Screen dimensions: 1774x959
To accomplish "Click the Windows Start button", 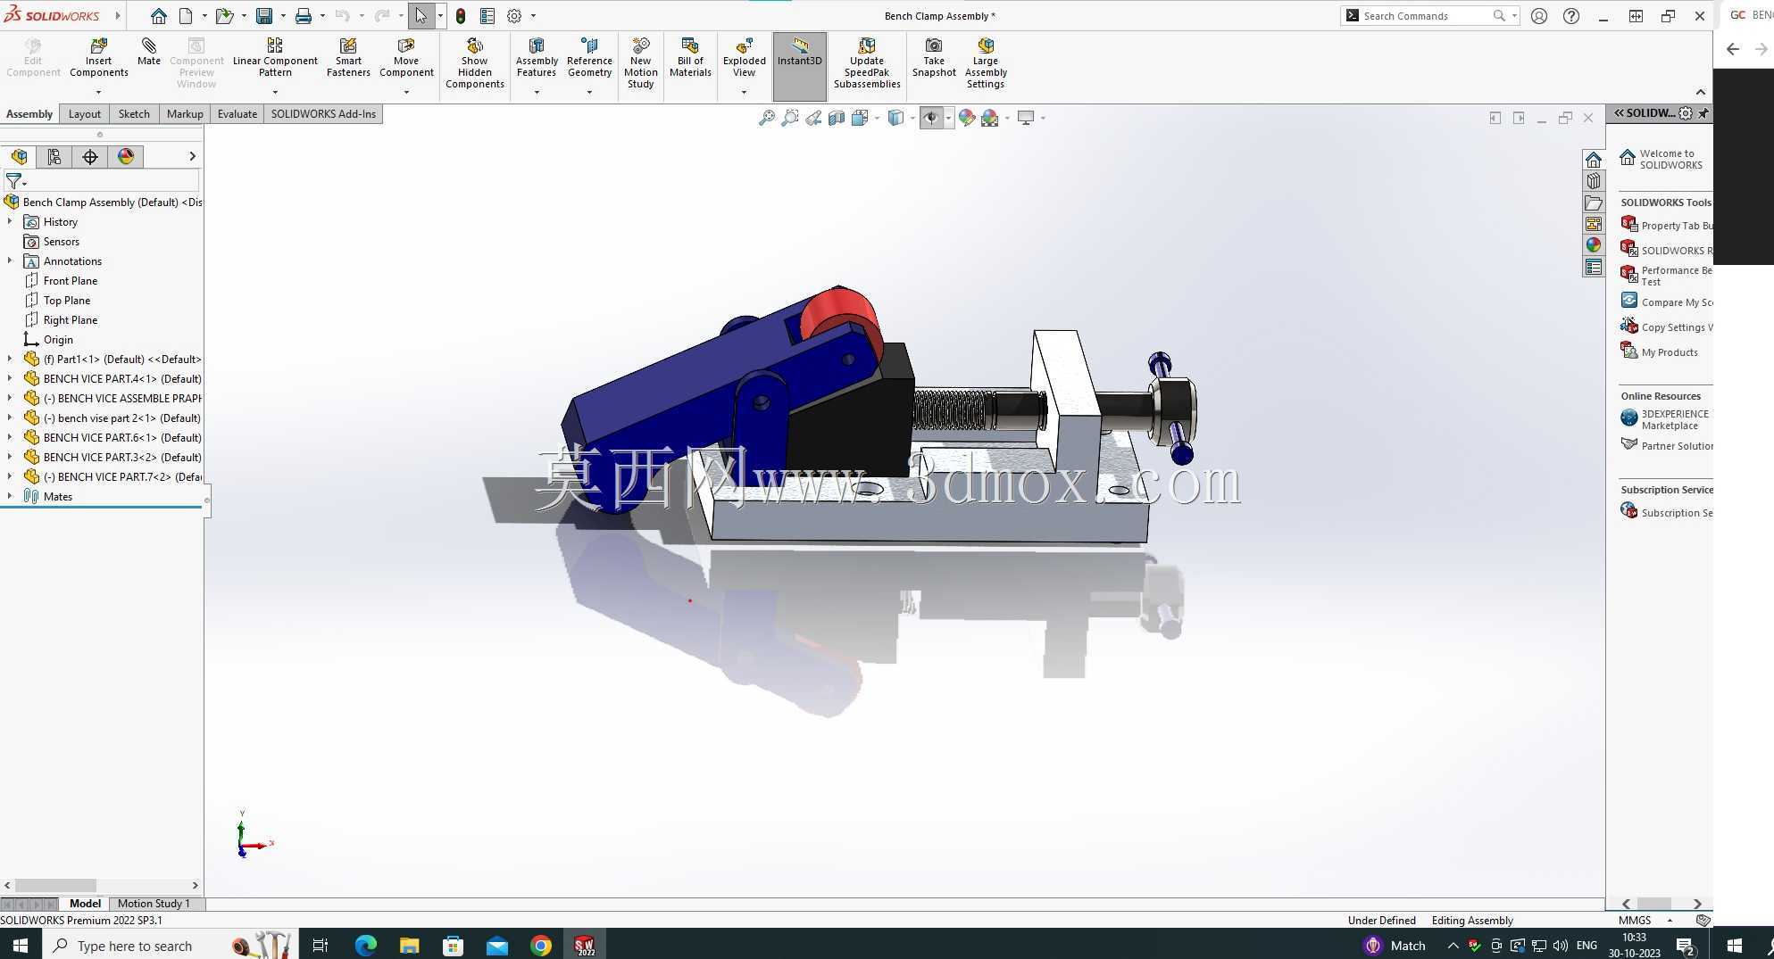I will pos(20,945).
